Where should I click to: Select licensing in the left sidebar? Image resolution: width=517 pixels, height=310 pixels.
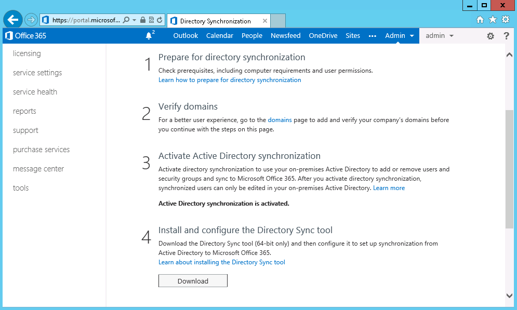27,53
